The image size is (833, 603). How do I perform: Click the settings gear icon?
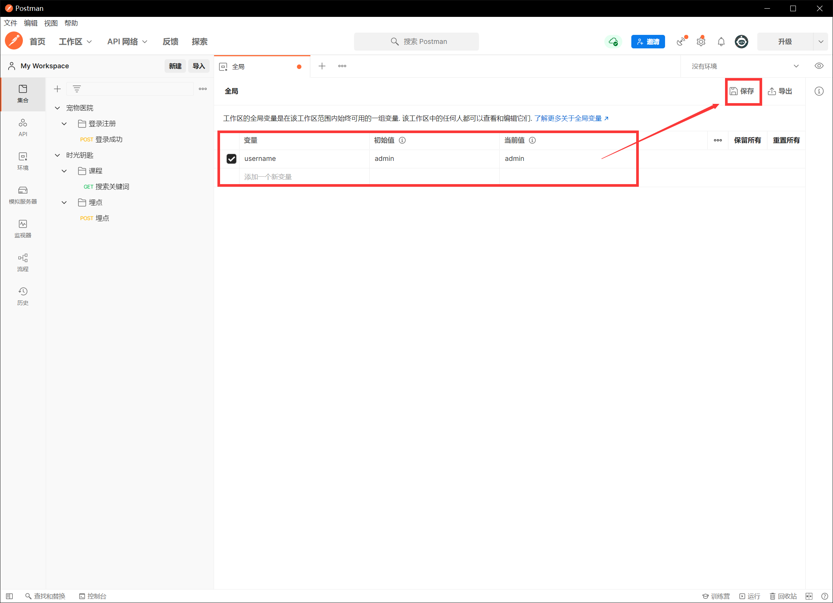[701, 42]
